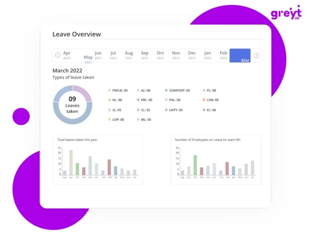
Task: Click the SL: 05 legend entry
Action: 114,110
